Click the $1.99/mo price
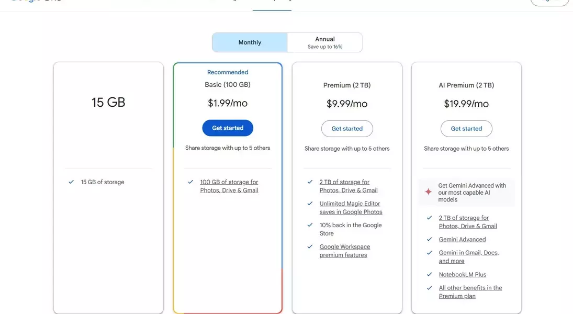 point(228,103)
